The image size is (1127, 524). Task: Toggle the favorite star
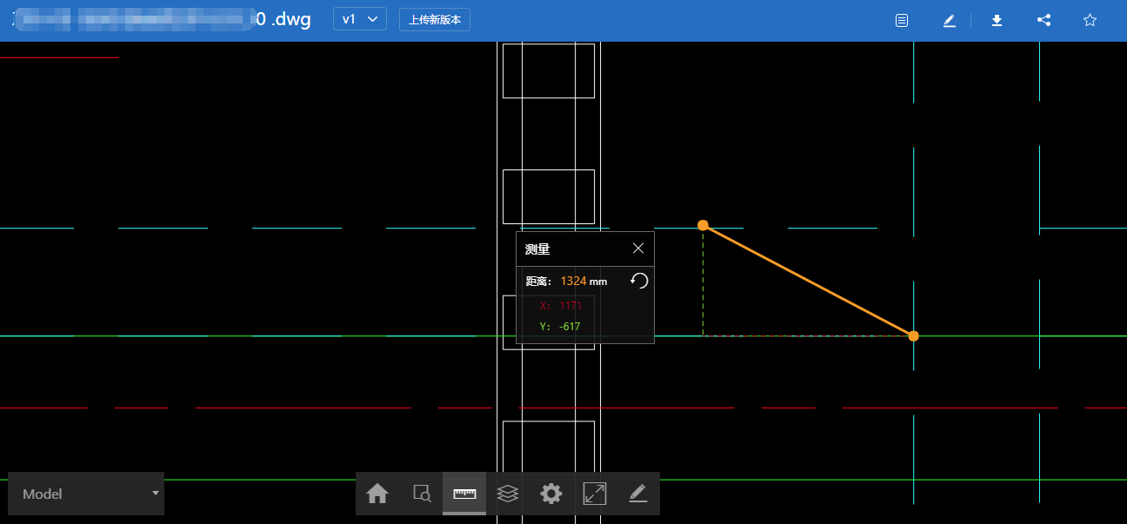click(1090, 20)
